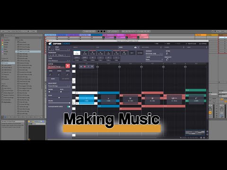Select the green ii° chord block in piano roll
This screenshot has height=170, width=227.
pos(196,100)
